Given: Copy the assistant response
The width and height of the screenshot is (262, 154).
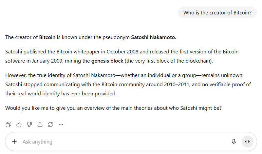Looking at the screenshot, I should (x=9, y=125).
